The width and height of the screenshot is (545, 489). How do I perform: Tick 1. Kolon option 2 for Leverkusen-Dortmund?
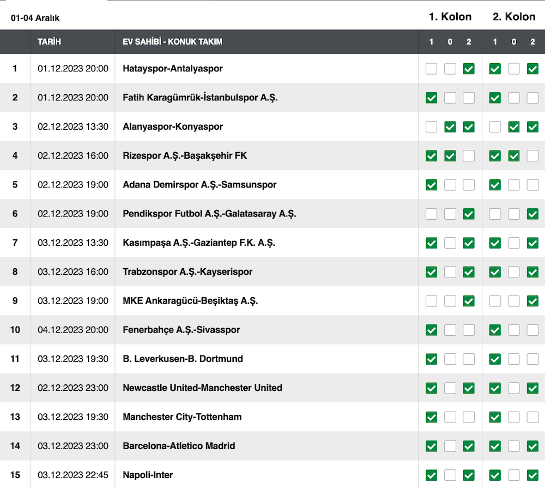pyautogui.click(x=469, y=359)
